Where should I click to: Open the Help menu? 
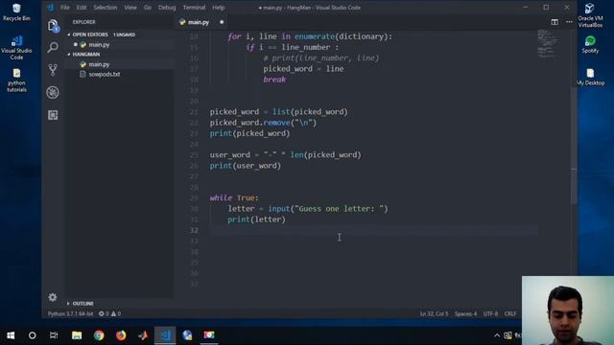[x=219, y=8]
